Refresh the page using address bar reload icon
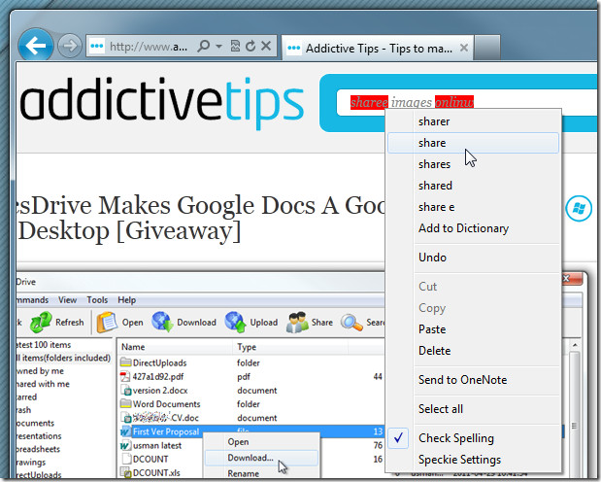Viewport: 601px width, 482px height. click(x=250, y=47)
